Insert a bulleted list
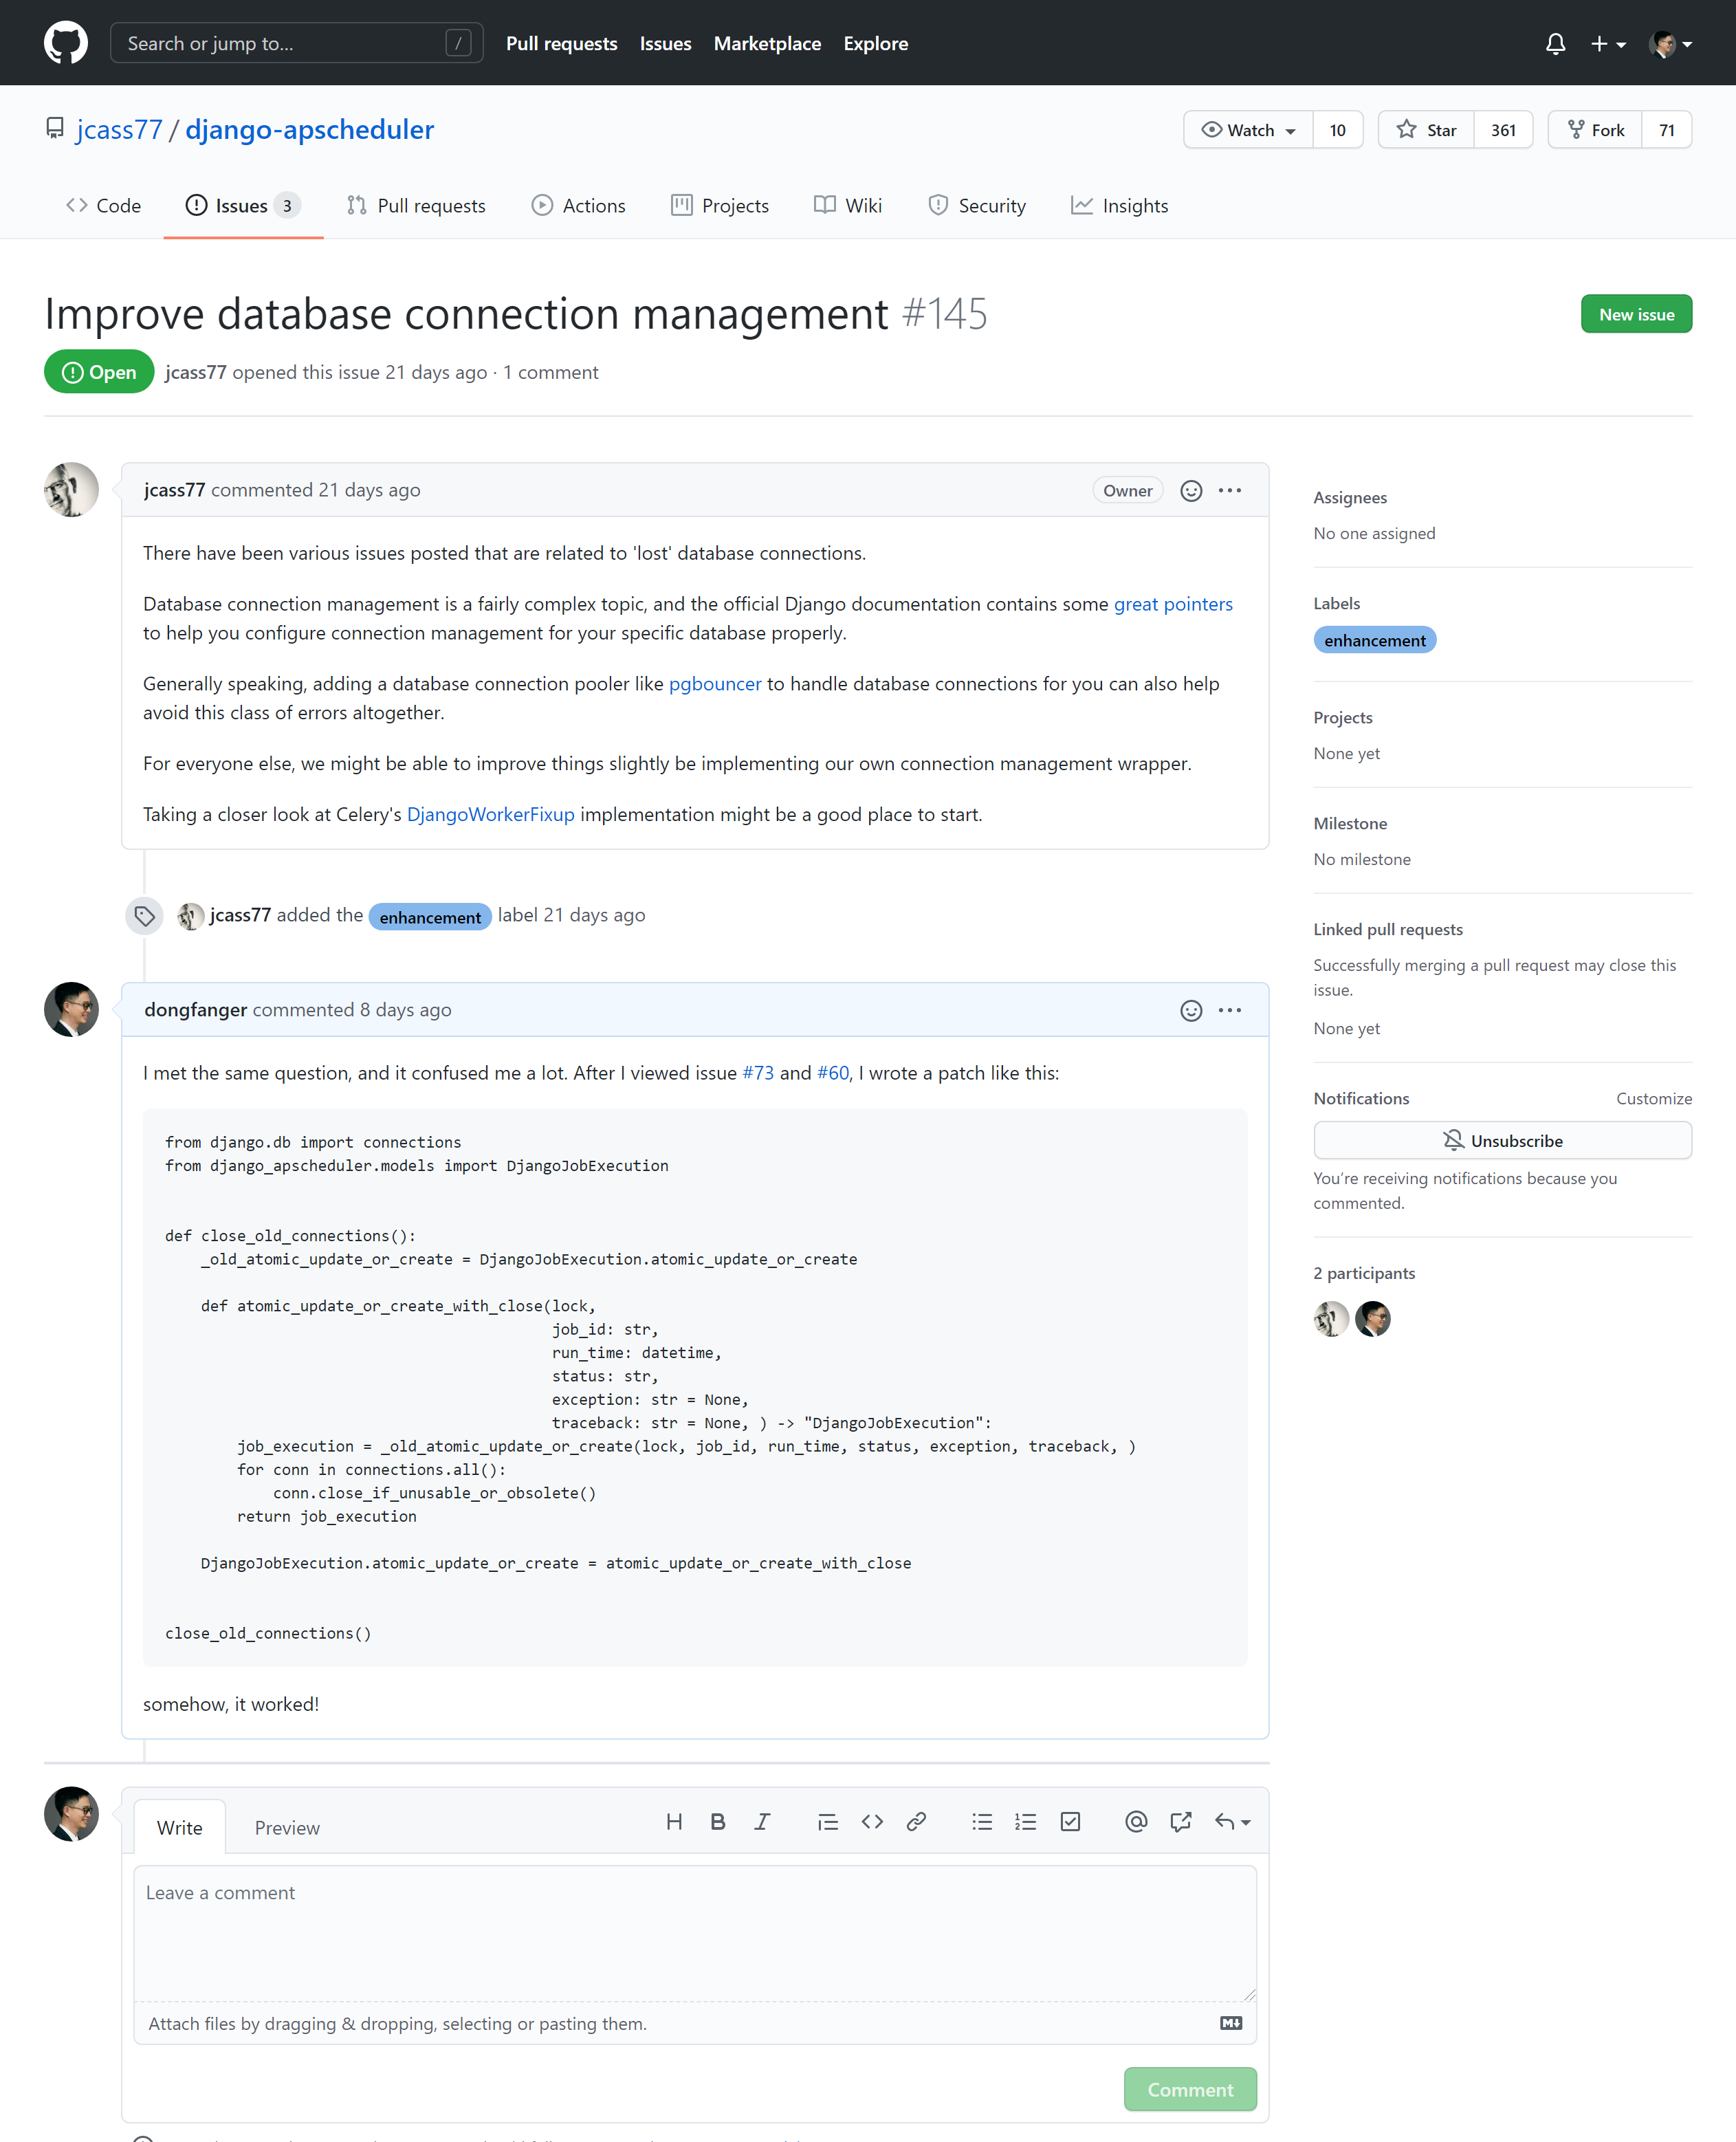This screenshot has width=1736, height=2142. tap(982, 1822)
